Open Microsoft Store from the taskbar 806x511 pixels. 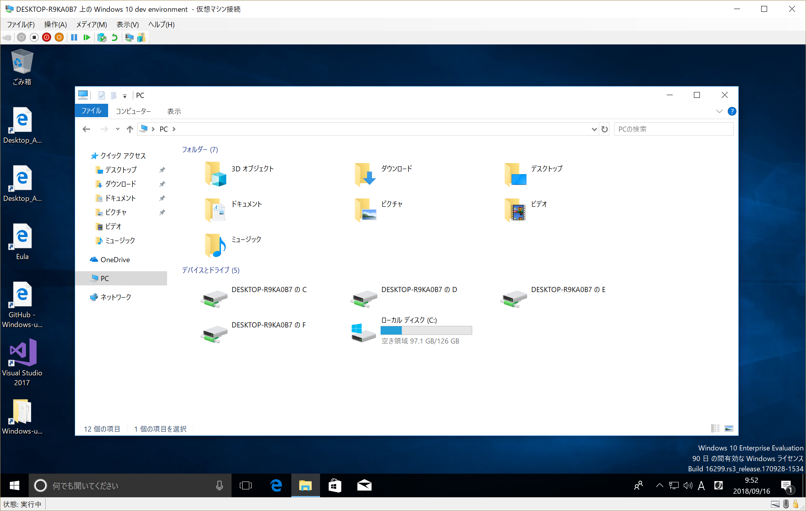click(335, 486)
